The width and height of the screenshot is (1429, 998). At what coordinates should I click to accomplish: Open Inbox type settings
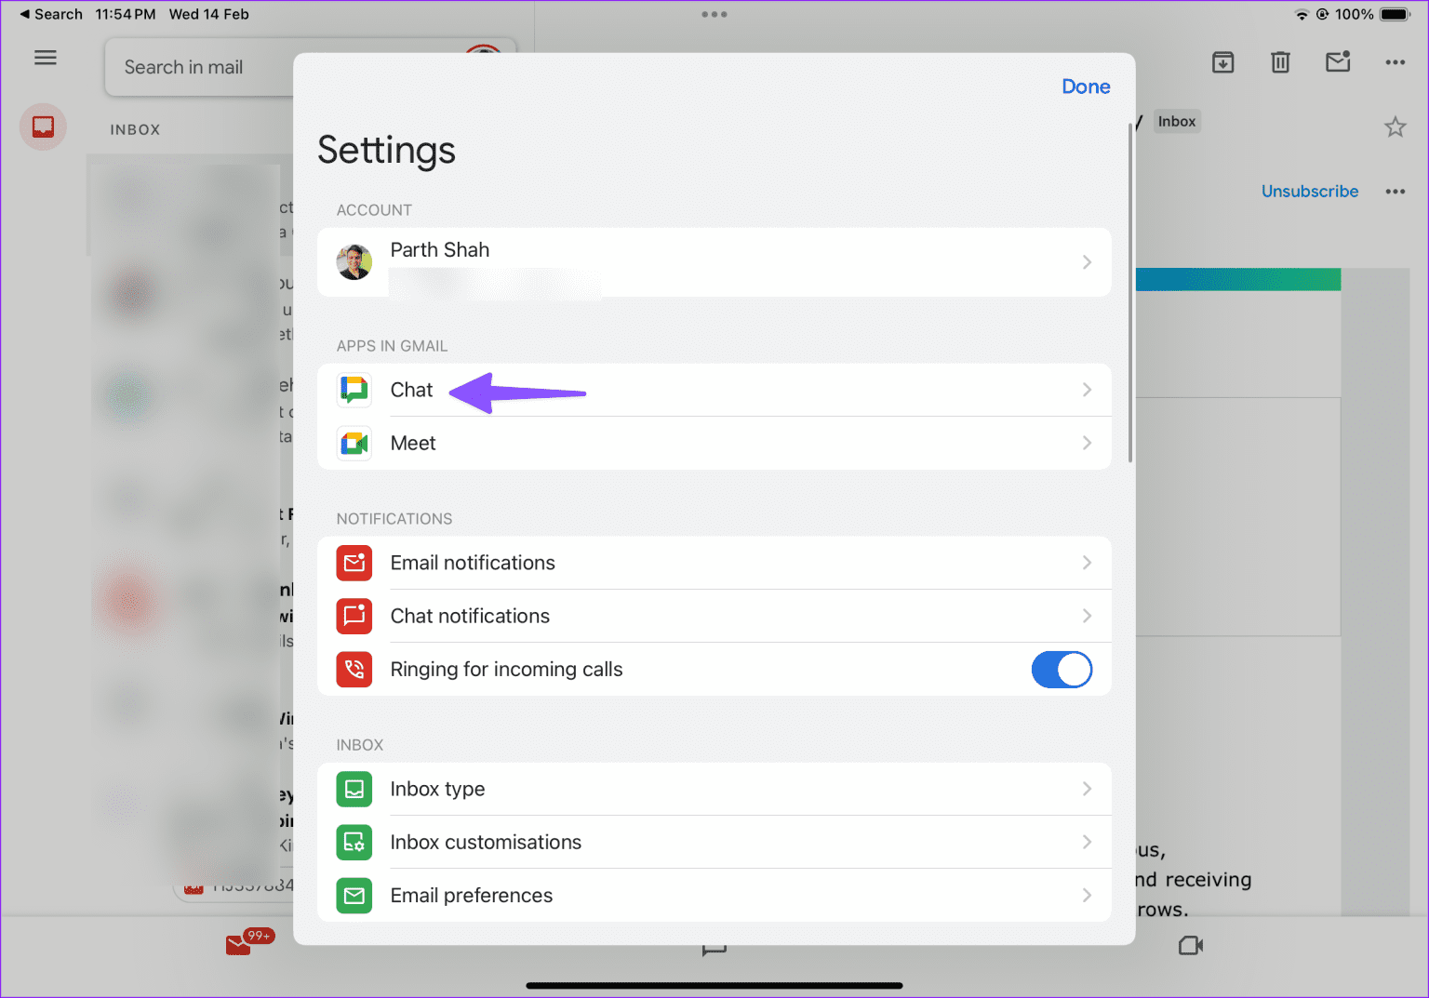tap(714, 789)
